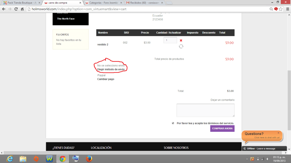
Task: Click the ¿TIENES DUDAS? footer heading
Action: tap(63, 148)
